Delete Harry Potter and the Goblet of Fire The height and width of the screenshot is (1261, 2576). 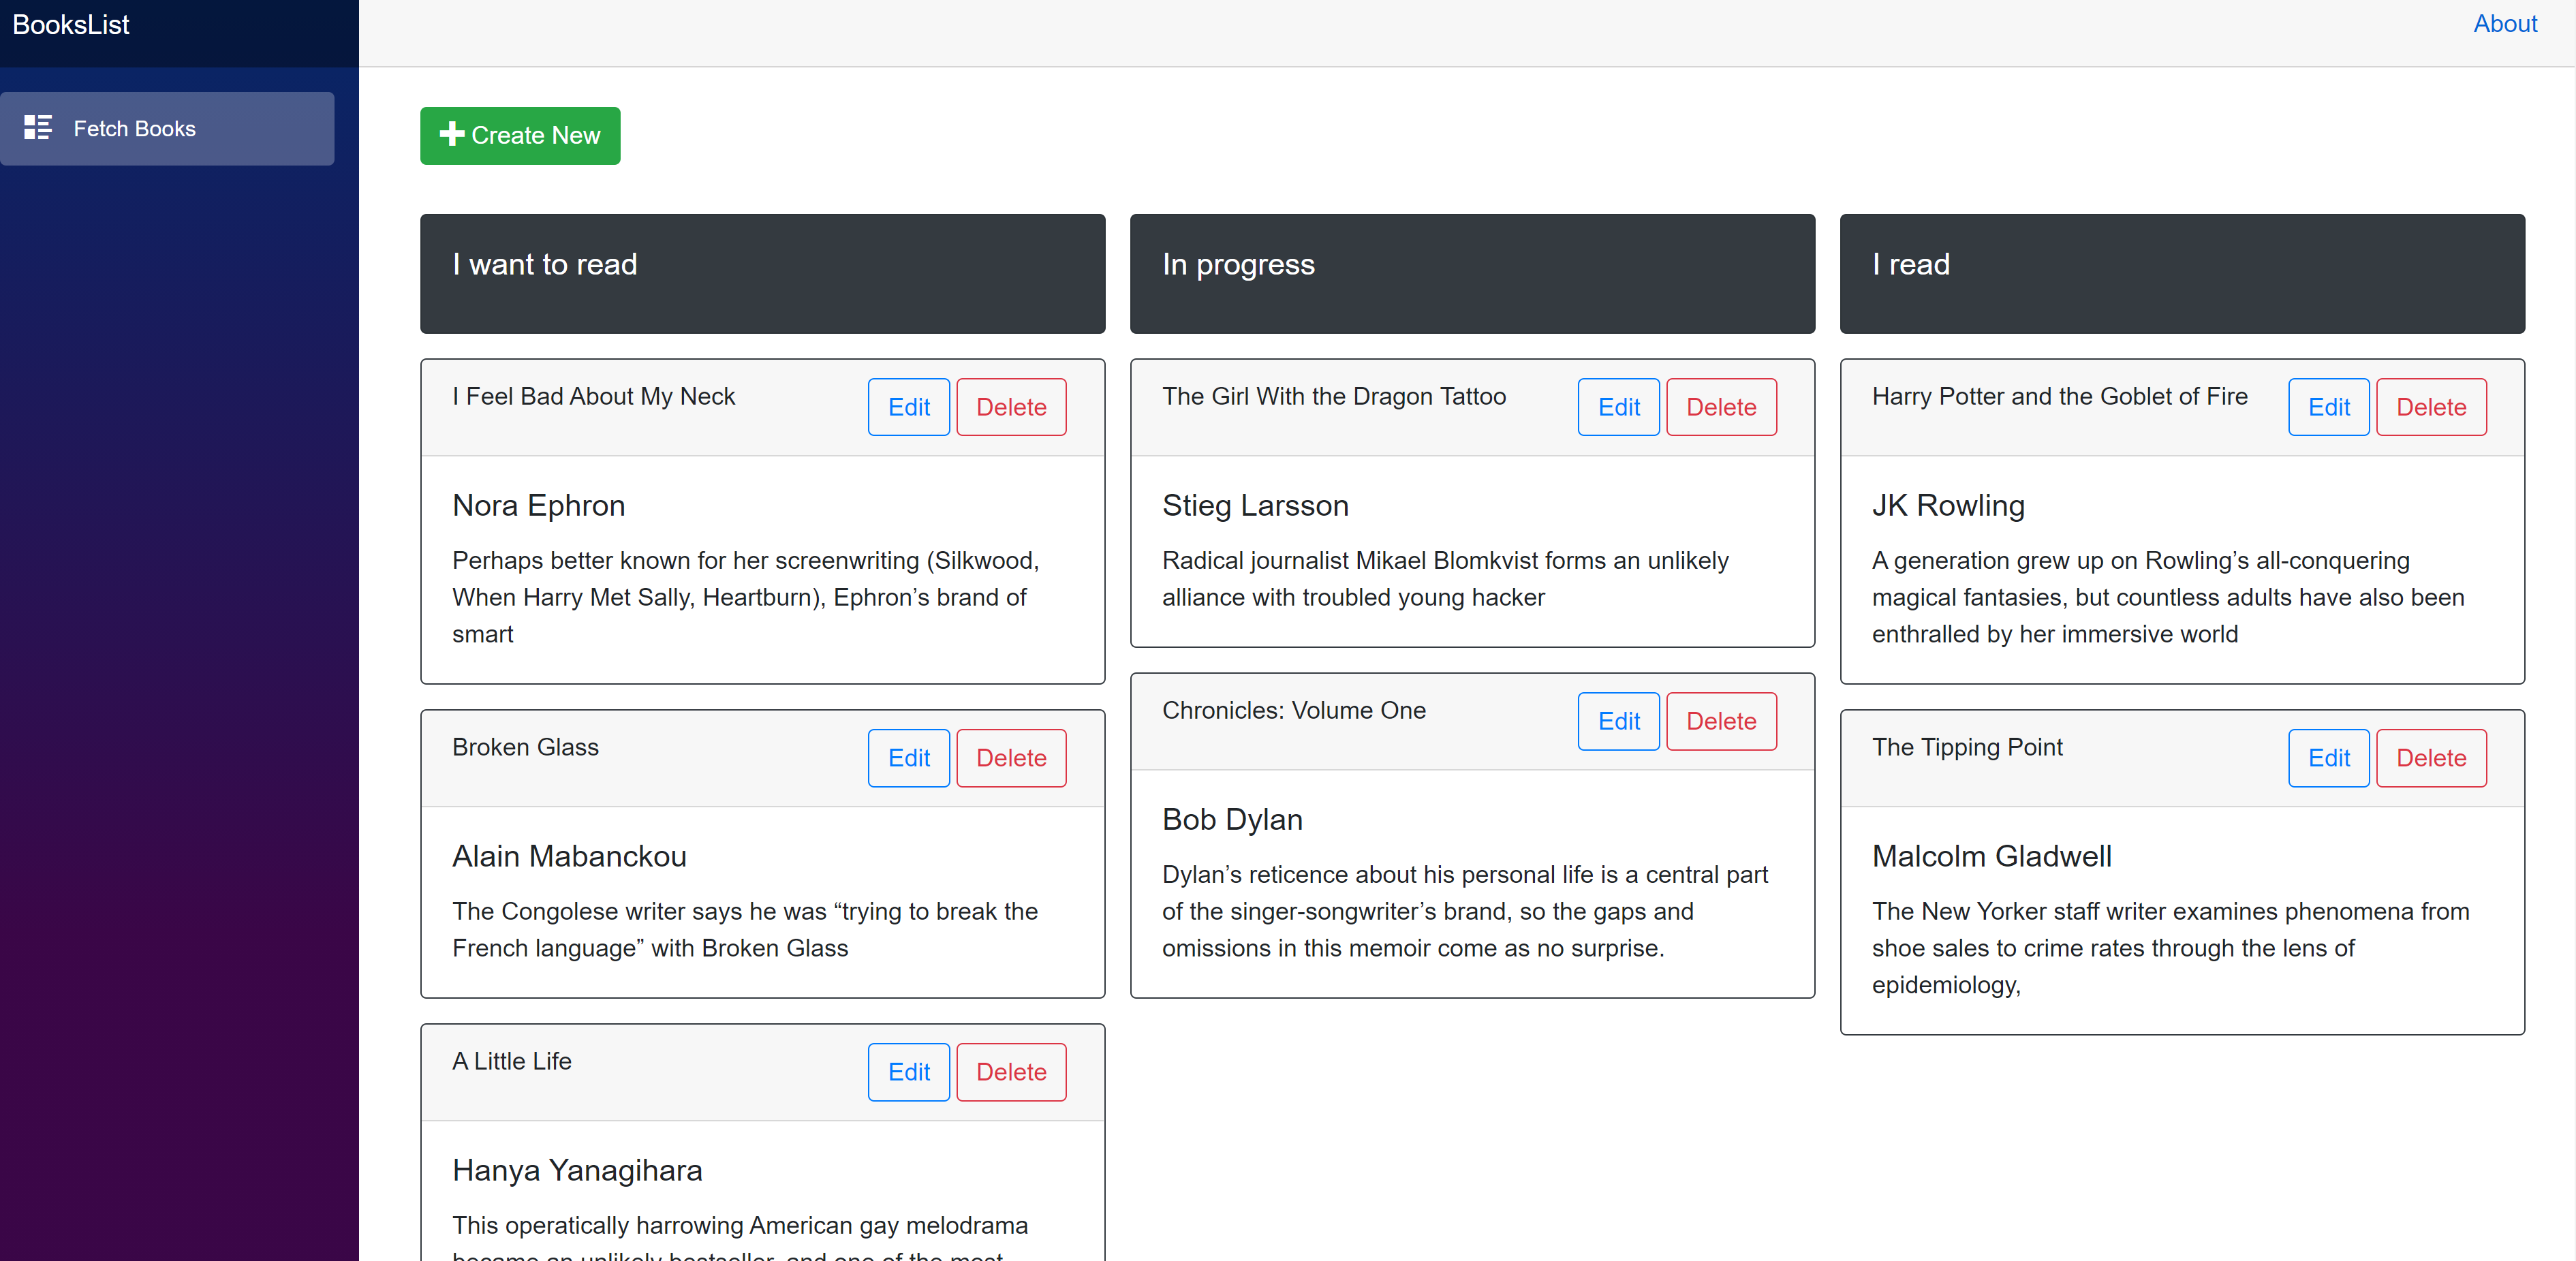(2430, 407)
